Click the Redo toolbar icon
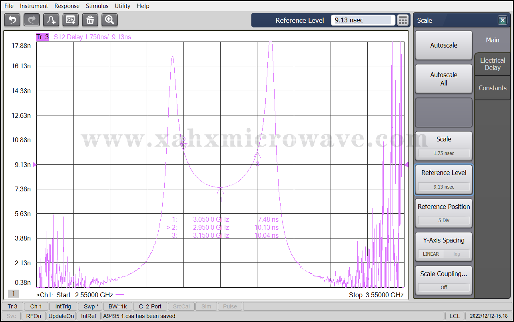This screenshot has height=322, width=514. pyautogui.click(x=32, y=20)
